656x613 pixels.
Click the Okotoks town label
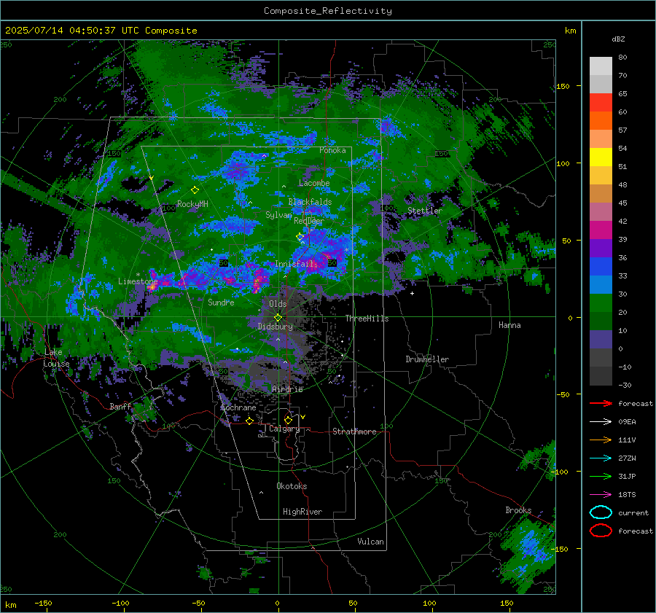tap(292, 486)
